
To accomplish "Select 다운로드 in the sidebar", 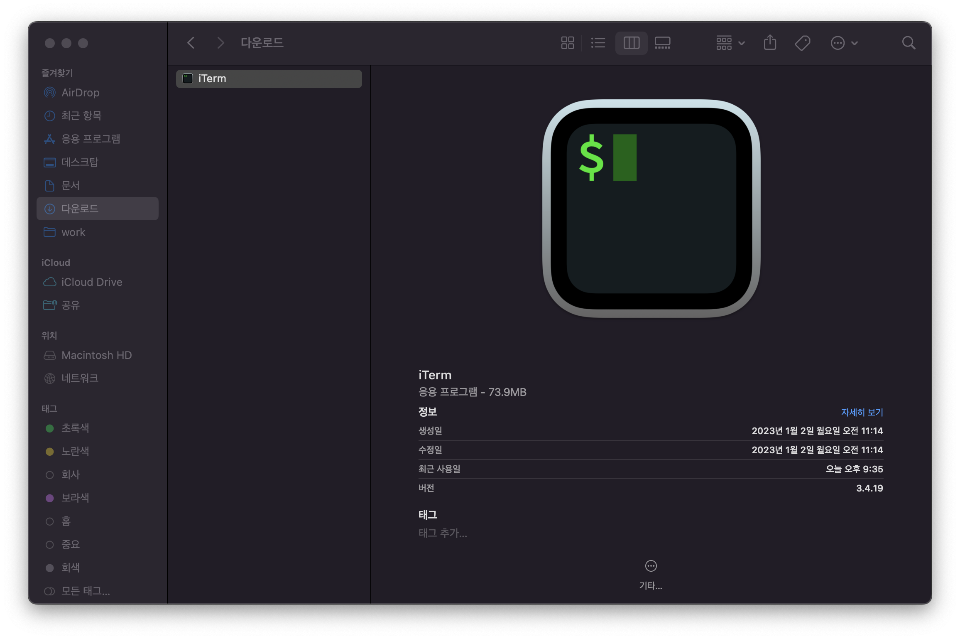I will tap(98, 209).
